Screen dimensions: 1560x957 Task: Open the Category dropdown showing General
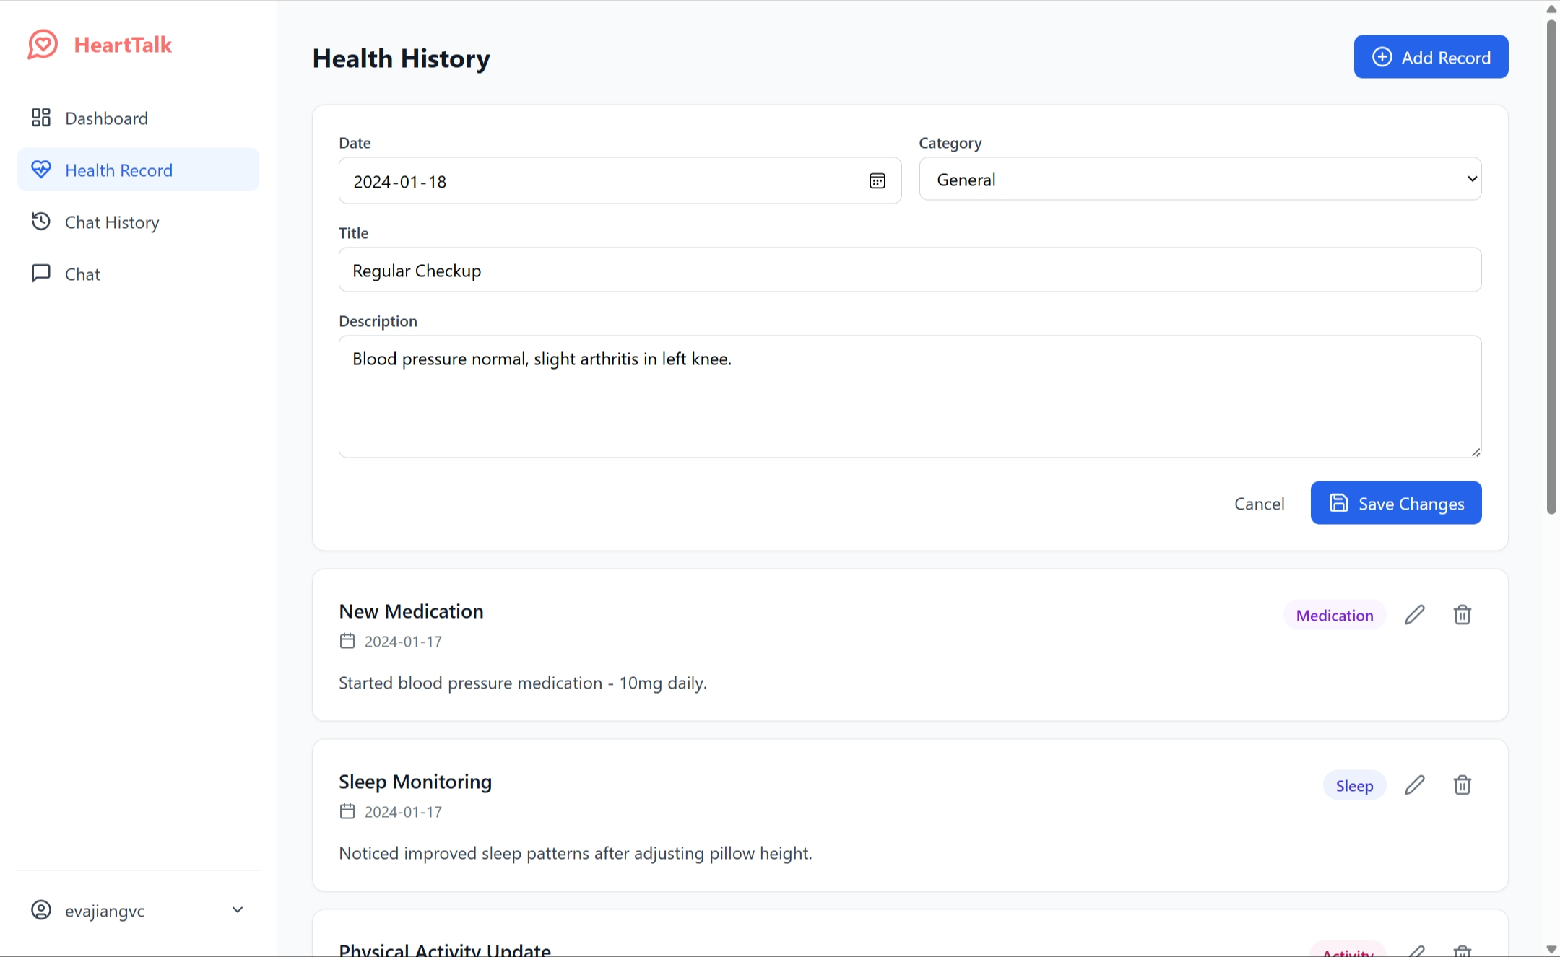tap(1200, 180)
